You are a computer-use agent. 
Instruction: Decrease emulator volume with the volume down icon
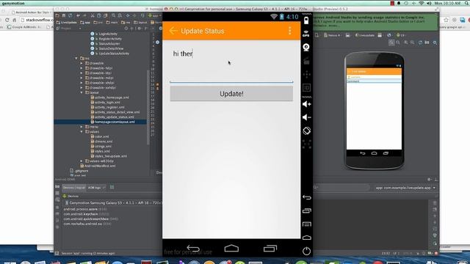point(306,117)
